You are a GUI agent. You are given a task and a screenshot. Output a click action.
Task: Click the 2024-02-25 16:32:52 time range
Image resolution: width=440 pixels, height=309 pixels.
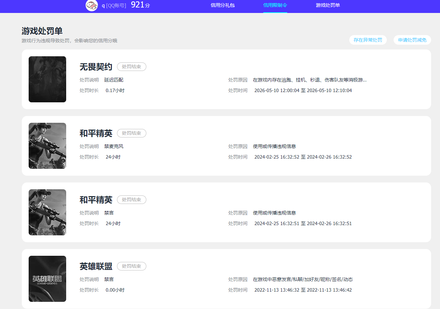(x=303, y=157)
